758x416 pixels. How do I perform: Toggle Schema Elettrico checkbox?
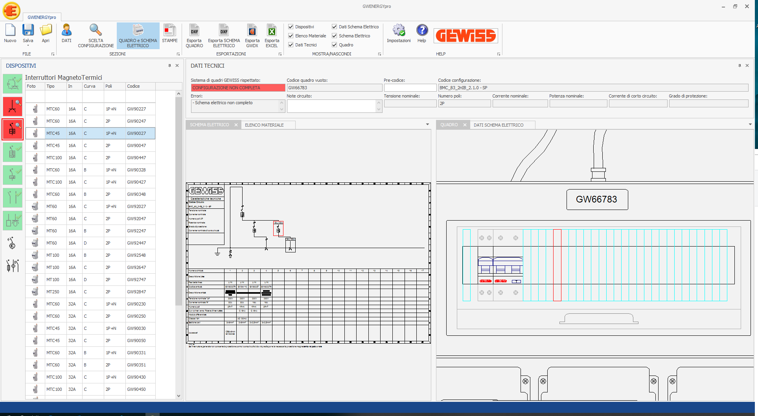tap(335, 36)
